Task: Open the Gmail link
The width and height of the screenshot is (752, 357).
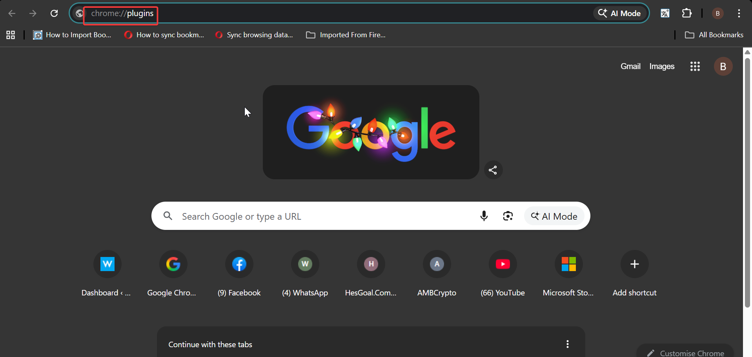Action: [x=630, y=66]
